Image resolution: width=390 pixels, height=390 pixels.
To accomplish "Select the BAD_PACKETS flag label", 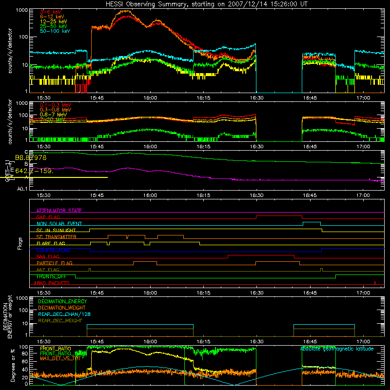I will 52,283.
